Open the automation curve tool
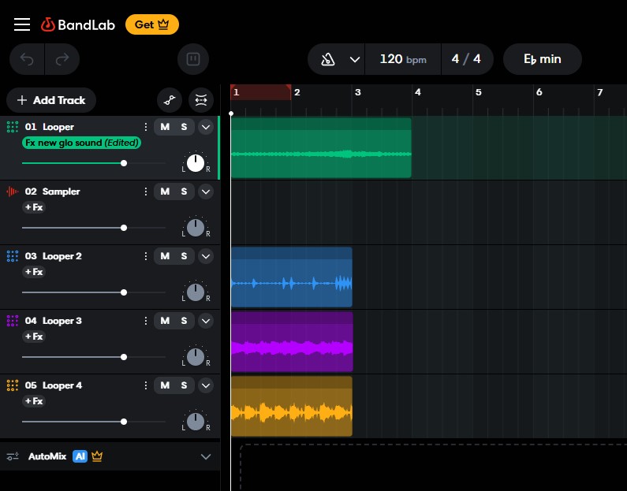Screen dimensions: 627x491 [x=168, y=100]
